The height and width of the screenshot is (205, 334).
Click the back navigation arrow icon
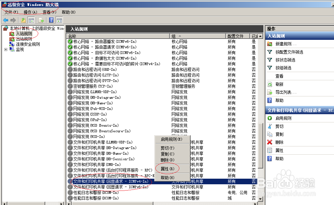tap(5, 20)
